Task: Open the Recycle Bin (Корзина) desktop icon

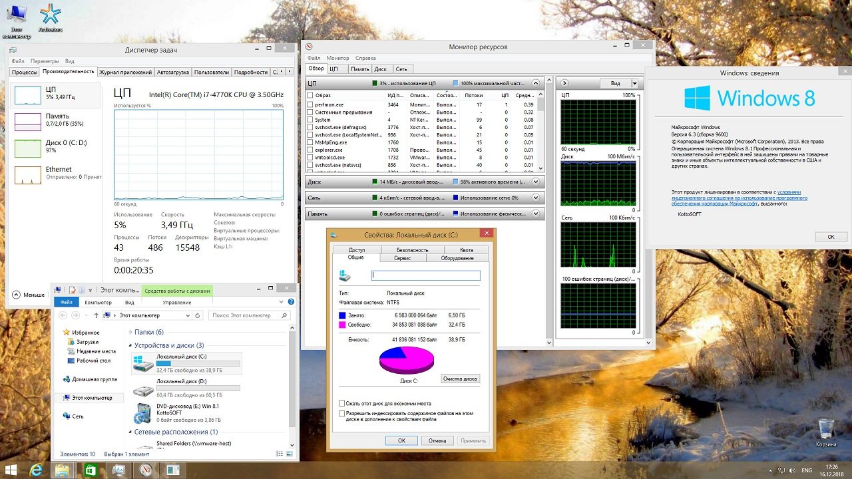Action: 825,429
